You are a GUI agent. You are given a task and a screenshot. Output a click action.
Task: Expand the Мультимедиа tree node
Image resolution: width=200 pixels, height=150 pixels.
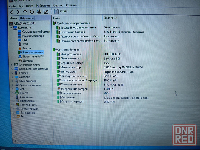point(13,81)
